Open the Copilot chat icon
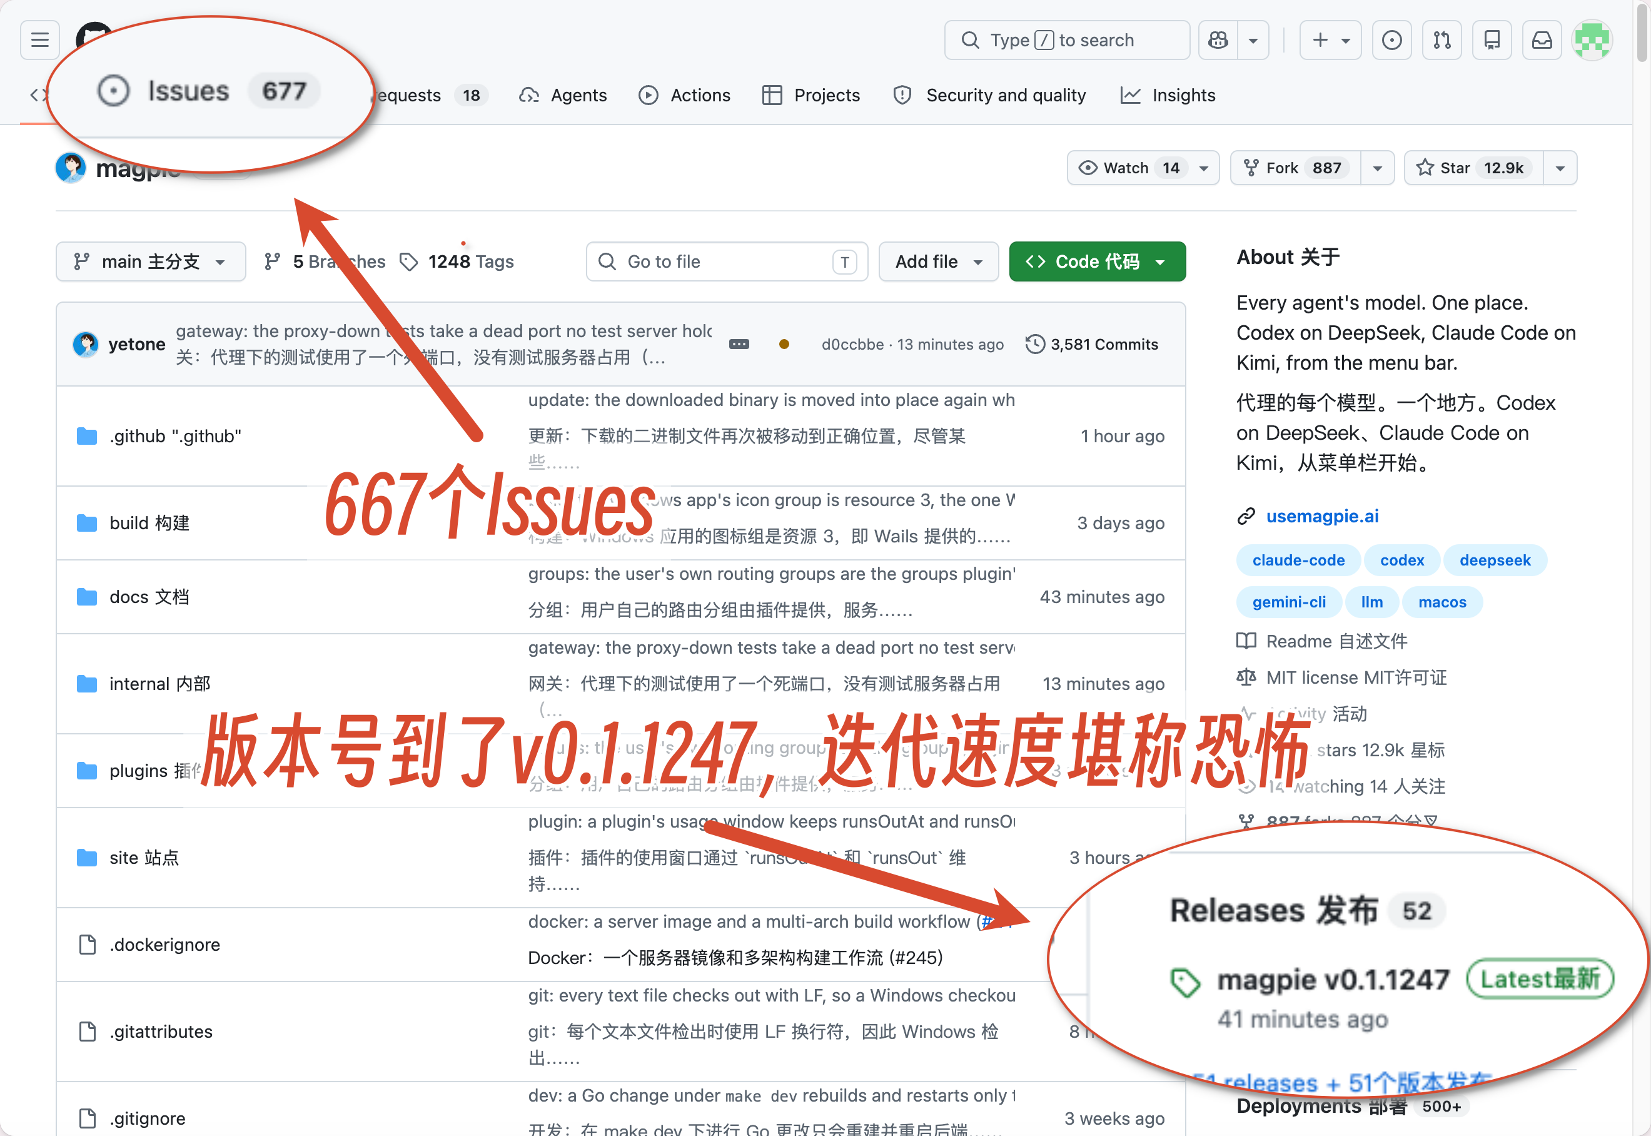The height and width of the screenshot is (1136, 1651). (1218, 40)
